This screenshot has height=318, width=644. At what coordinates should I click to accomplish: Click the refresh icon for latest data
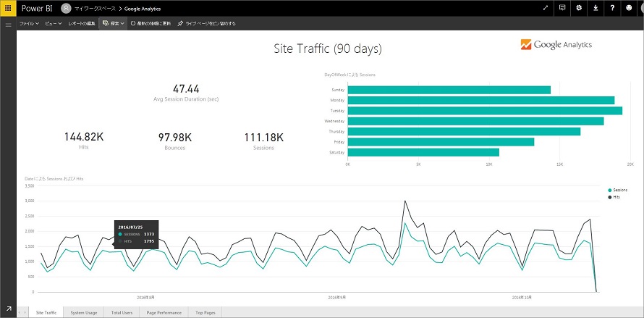click(x=133, y=23)
